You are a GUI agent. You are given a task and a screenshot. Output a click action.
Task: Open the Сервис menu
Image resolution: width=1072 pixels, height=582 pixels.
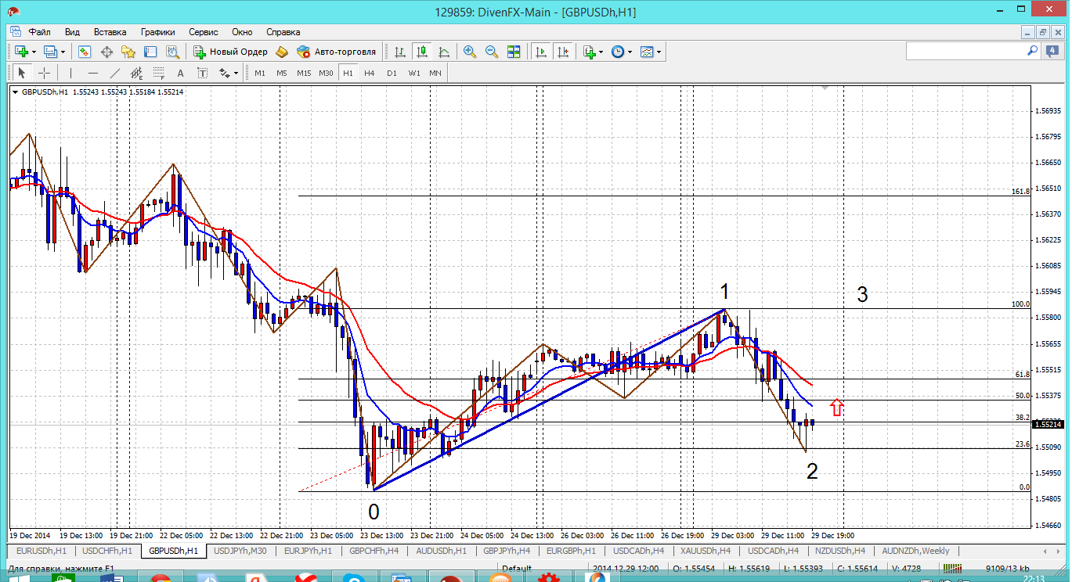204,32
